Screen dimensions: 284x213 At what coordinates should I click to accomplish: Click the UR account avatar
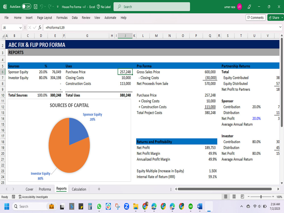pos(239,7)
